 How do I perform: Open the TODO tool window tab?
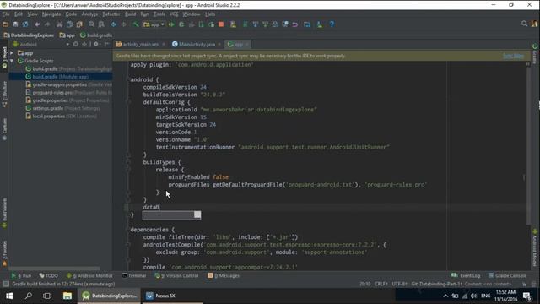click(x=48, y=276)
